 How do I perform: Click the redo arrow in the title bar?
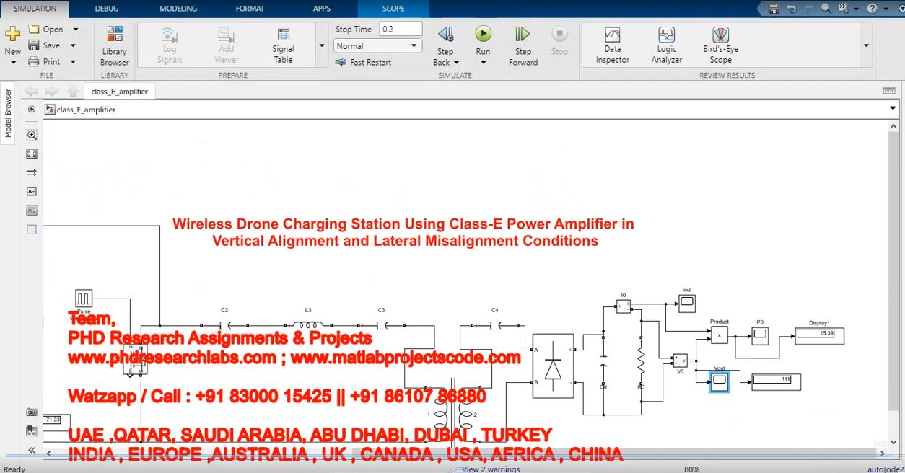pyautogui.click(x=808, y=9)
